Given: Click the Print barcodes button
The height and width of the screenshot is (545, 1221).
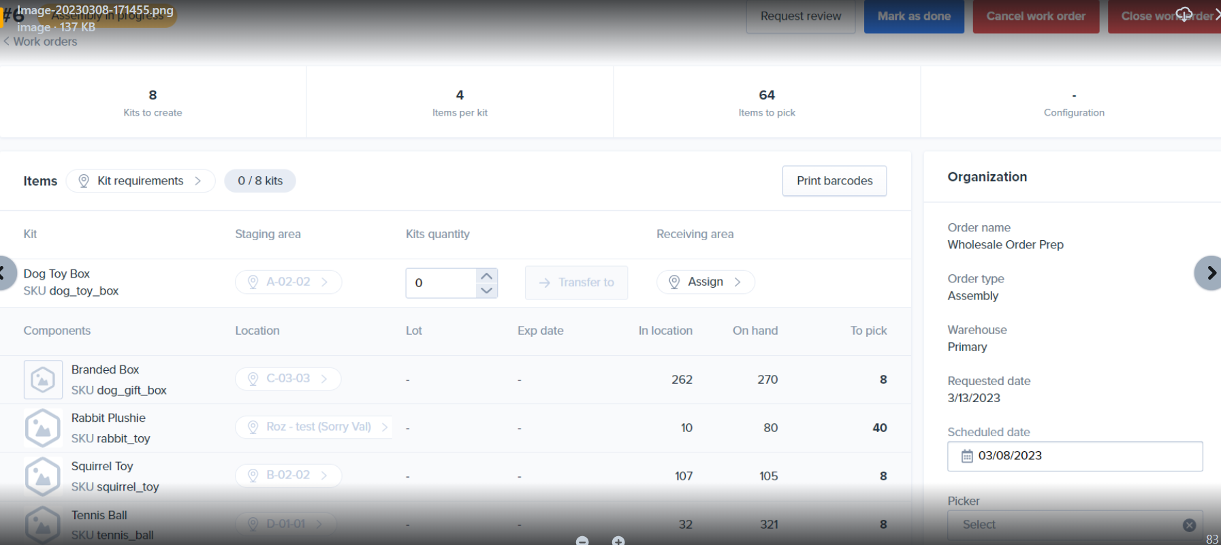Looking at the screenshot, I should tap(834, 181).
